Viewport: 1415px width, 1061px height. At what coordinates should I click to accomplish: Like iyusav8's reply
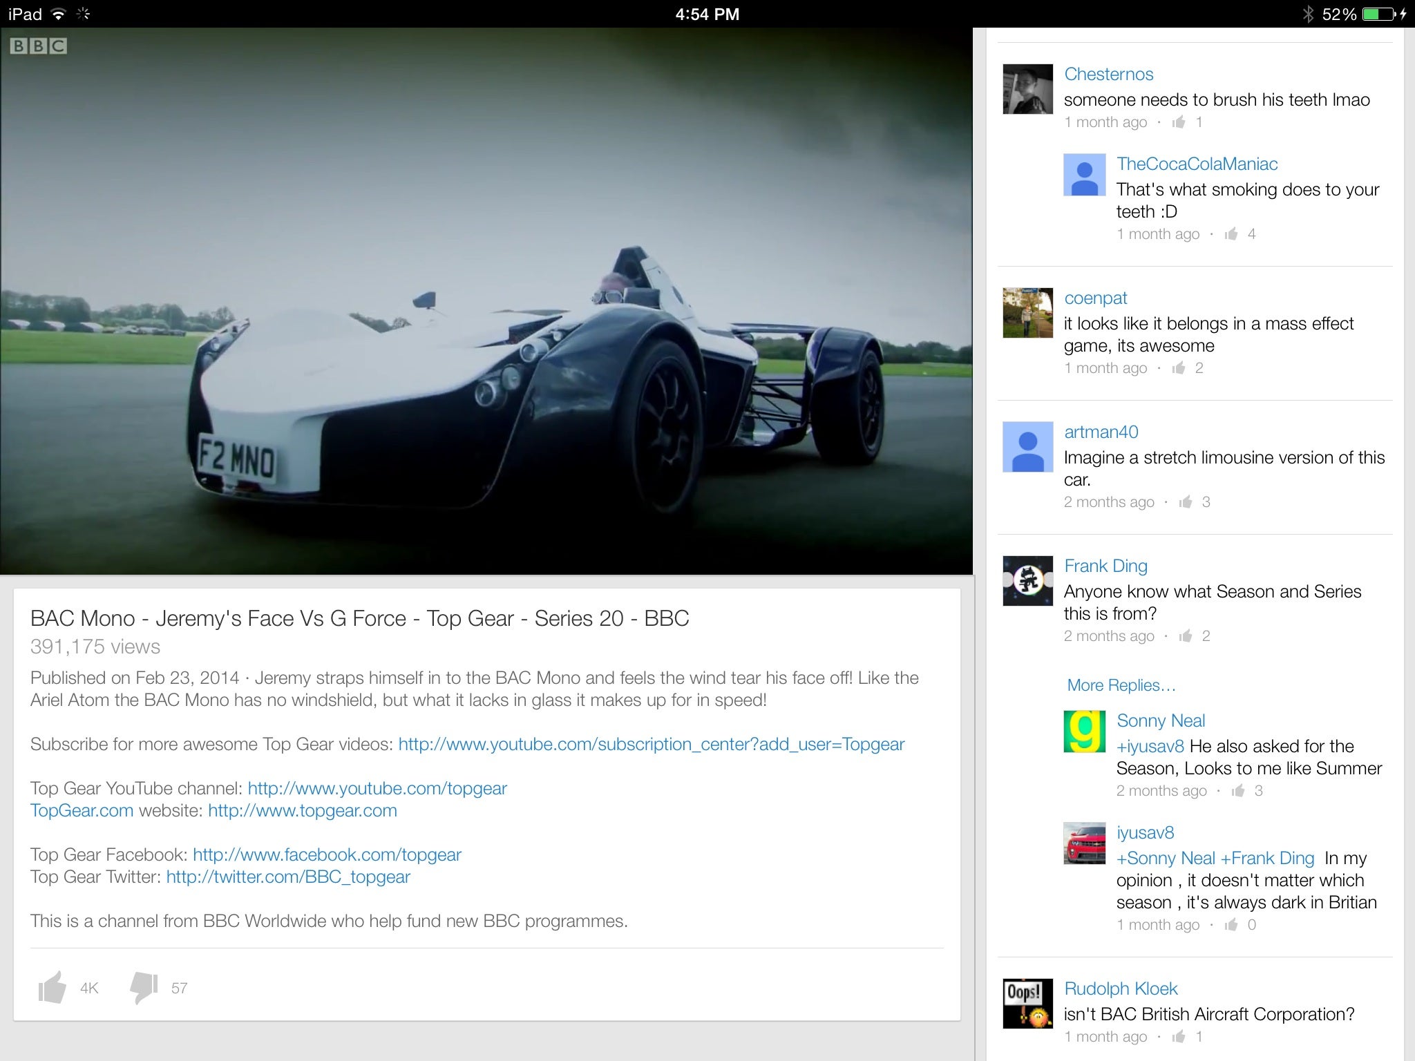coord(1231,924)
